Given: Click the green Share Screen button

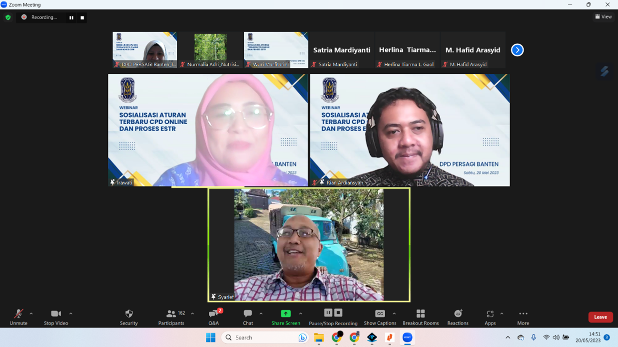Looking at the screenshot, I should click(x=285, y=317).
